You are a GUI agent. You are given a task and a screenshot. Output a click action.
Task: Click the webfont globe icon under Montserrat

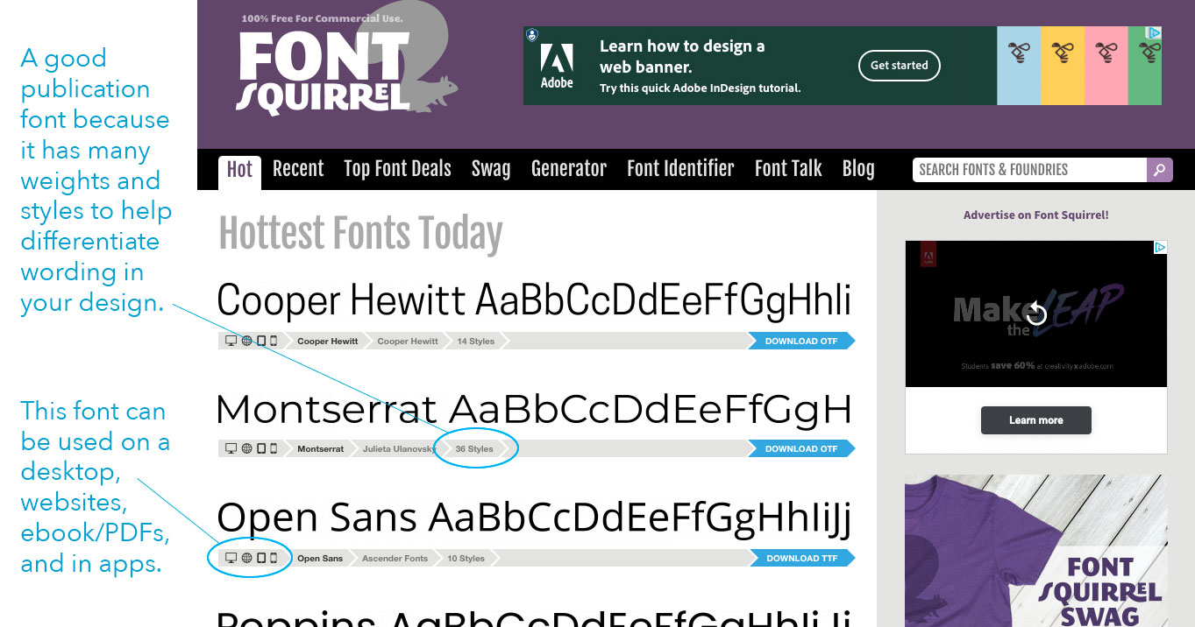246,448
